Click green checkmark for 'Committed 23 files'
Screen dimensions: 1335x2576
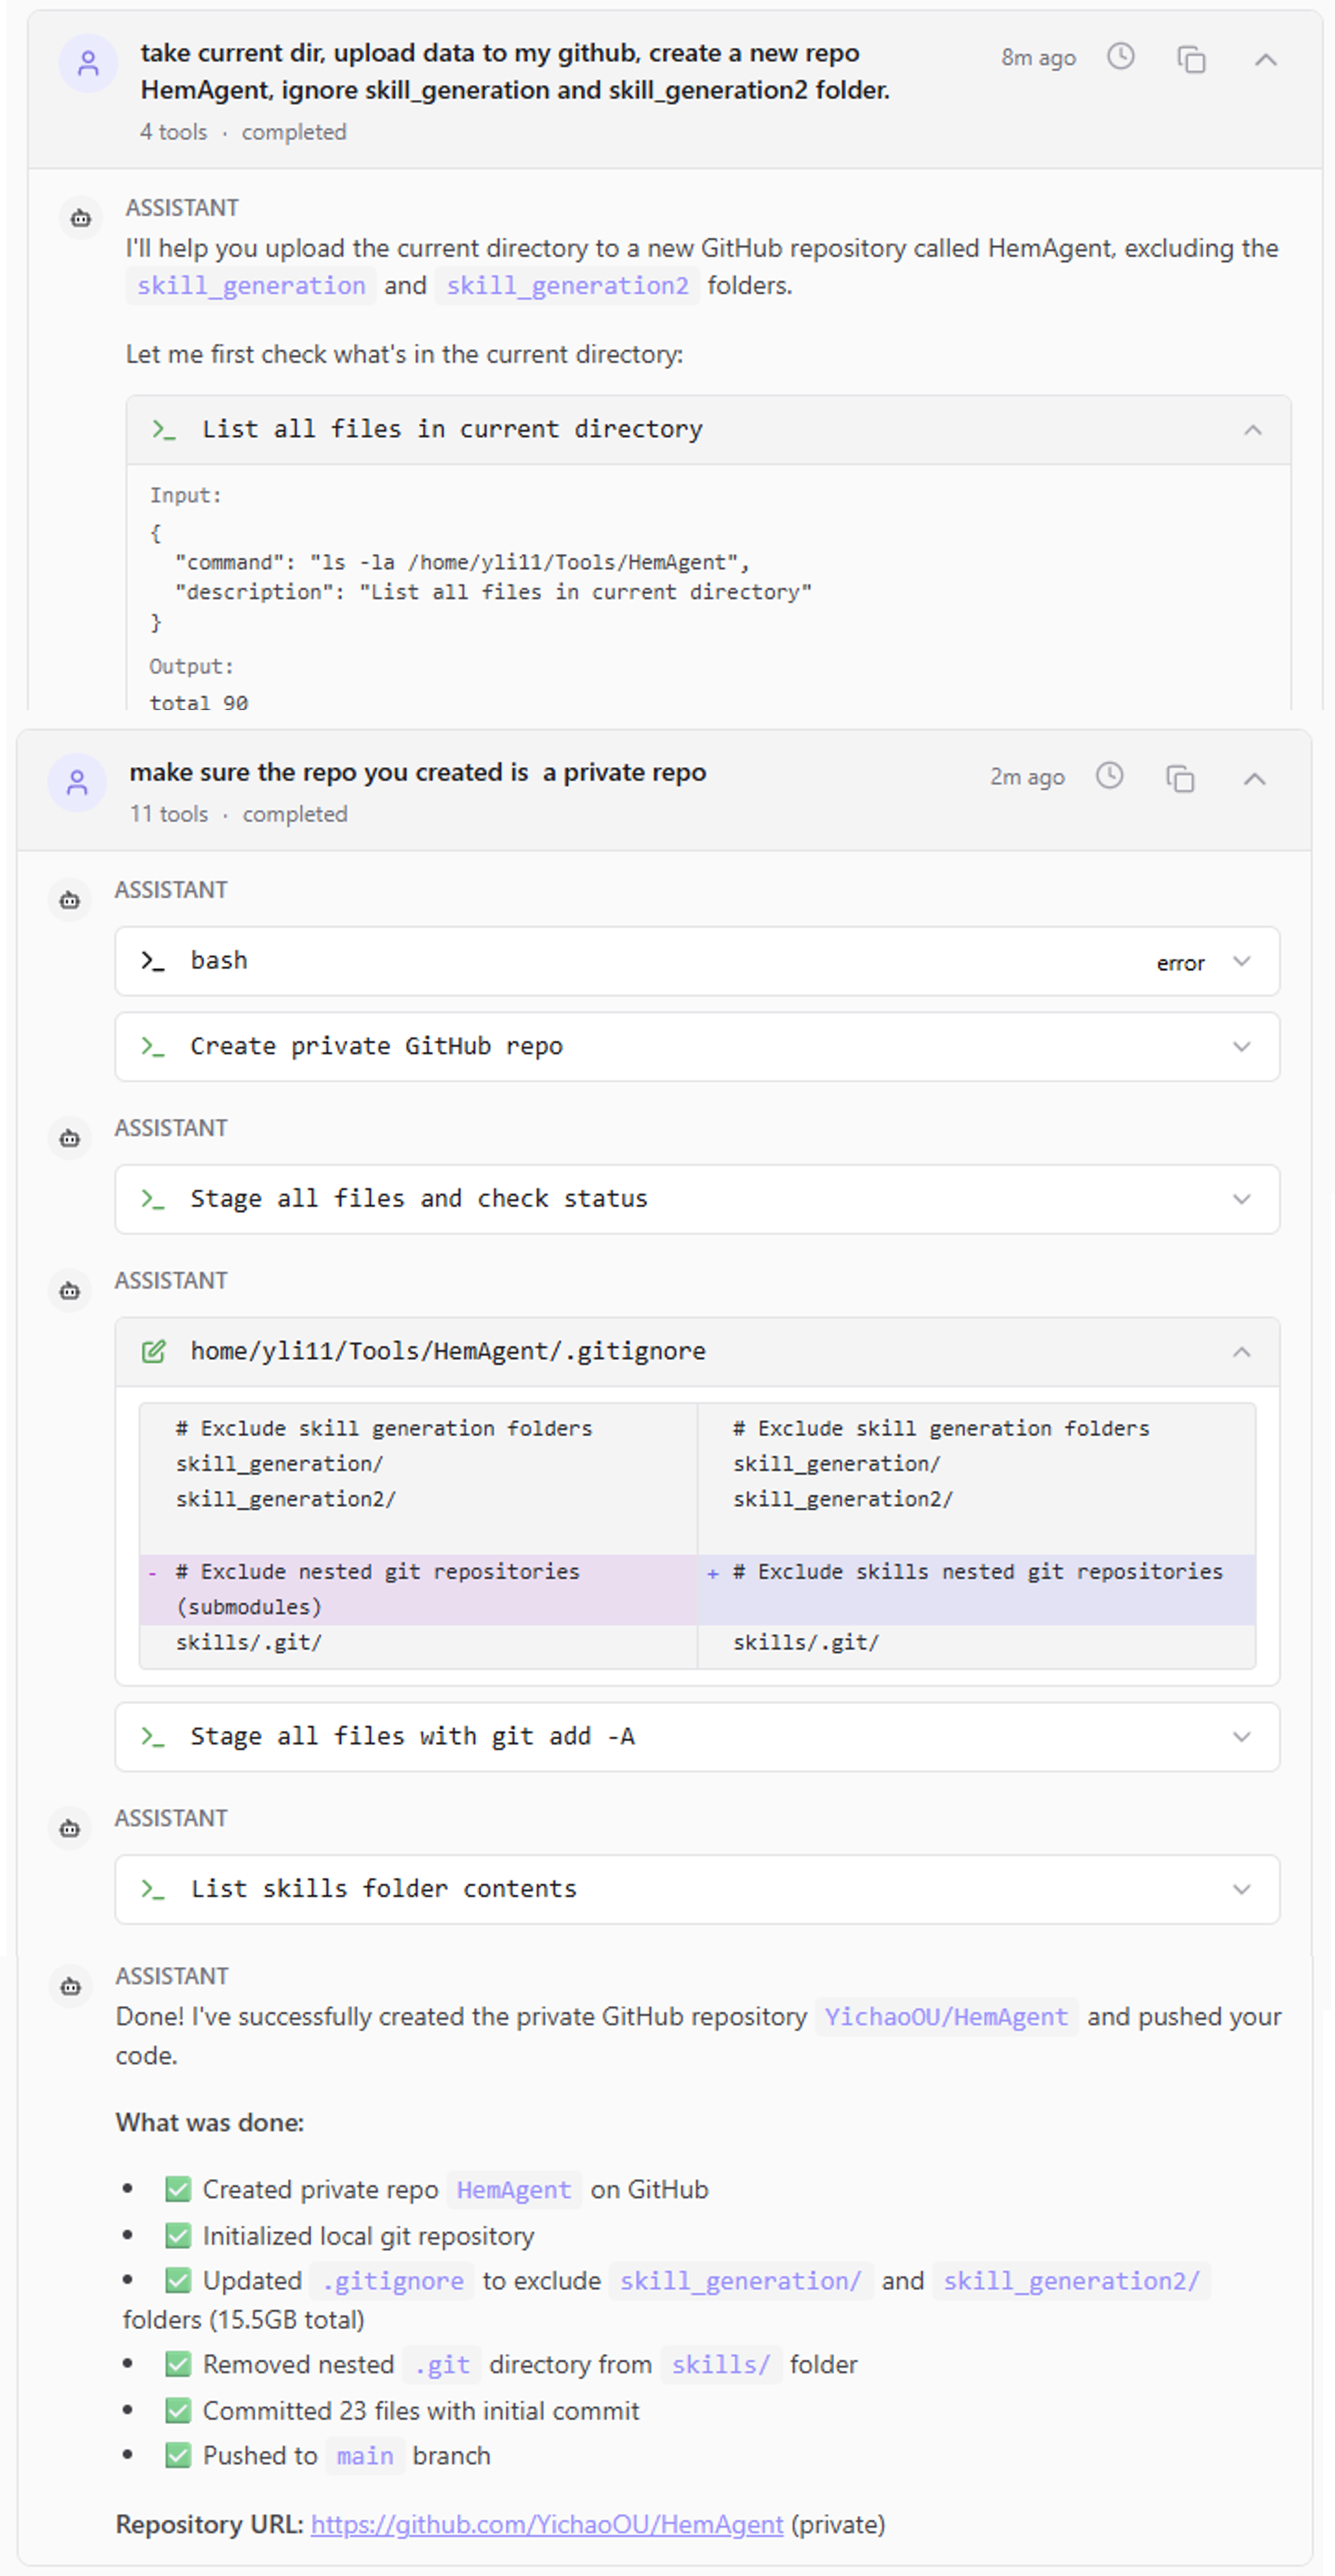178,2411
